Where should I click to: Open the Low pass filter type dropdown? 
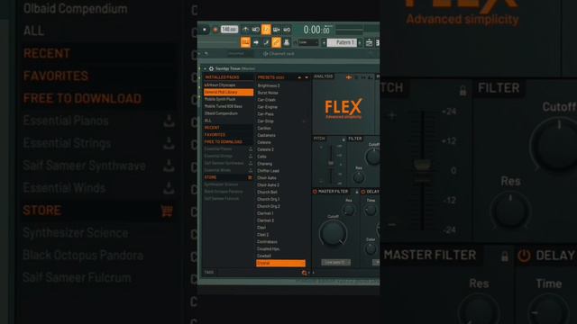pyautogui.click(x=335, y=262)
